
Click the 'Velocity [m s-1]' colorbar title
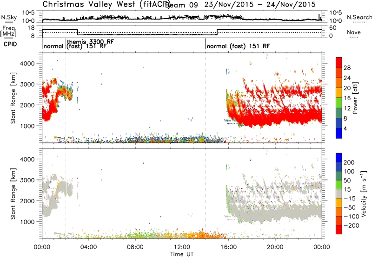364,193
